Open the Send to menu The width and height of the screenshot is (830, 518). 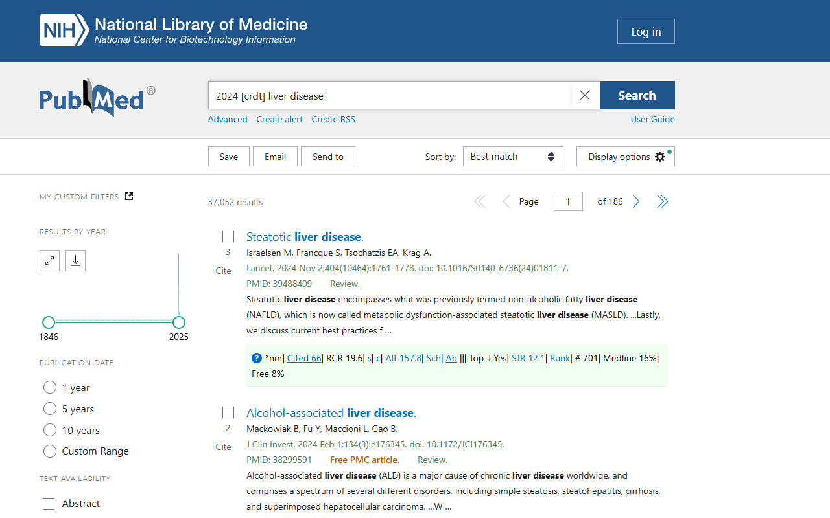pos(327,156)
